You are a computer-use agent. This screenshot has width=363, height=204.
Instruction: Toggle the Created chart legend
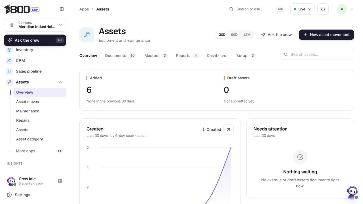click(x=212, y=129)
